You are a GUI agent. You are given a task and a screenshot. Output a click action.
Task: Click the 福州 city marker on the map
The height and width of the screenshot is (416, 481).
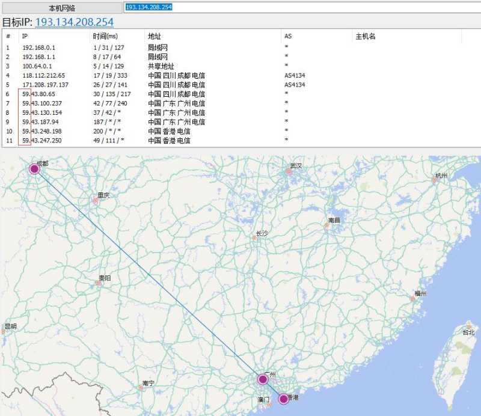click(412, 299)
